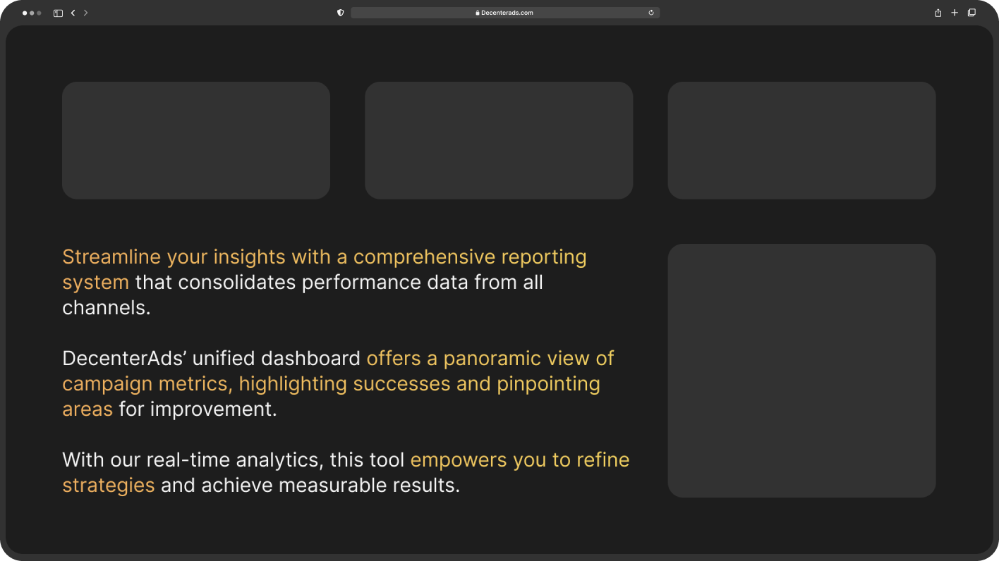Toggle the Safari sidebar panel
999x561 pixels.
click(x=58, y=13)
